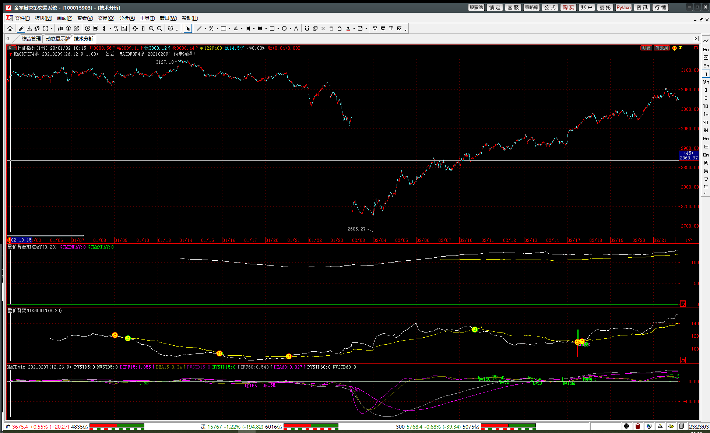The height and width of the screenshot is (433, 710).
Task: Click the dollar sign trading icon
Action: (x=104, y=28)
